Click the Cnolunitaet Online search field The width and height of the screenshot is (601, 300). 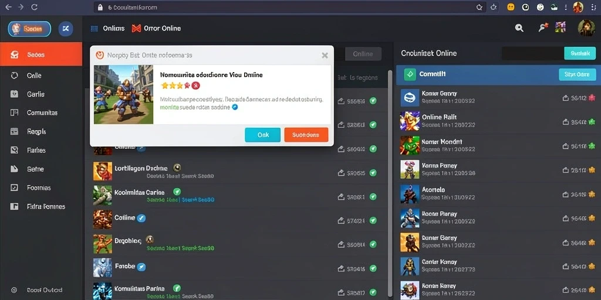[x=533, y=53]
